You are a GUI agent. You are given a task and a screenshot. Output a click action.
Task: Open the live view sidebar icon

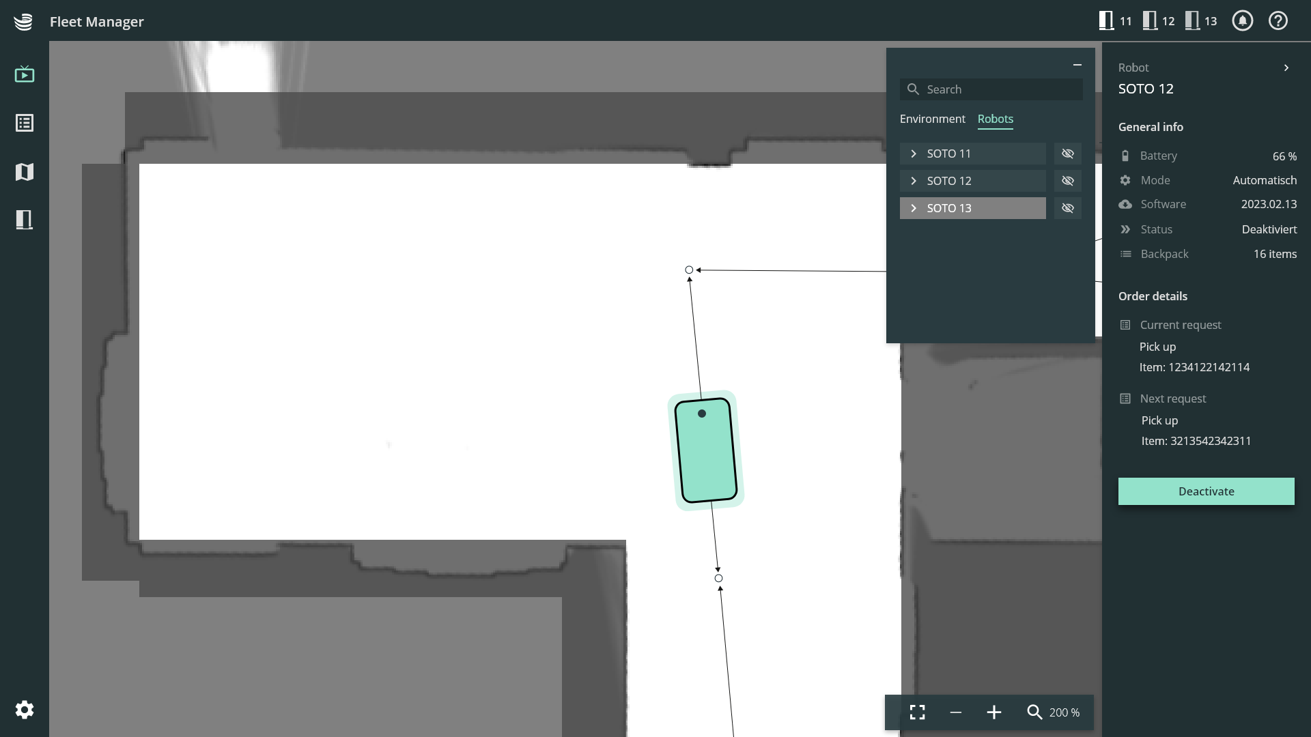(25, 74)
